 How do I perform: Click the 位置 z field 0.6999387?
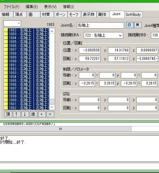tap(147, 50)
